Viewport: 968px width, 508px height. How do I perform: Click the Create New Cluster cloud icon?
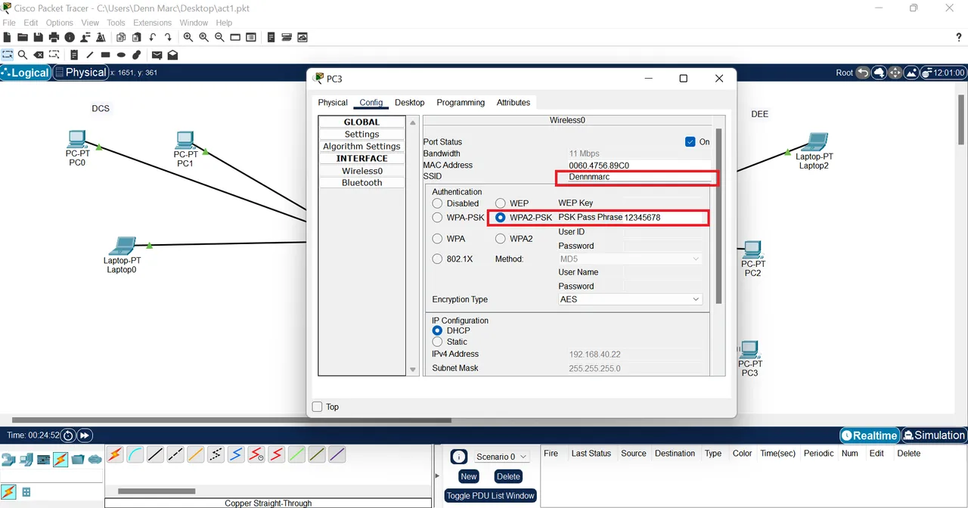(880, 73)
